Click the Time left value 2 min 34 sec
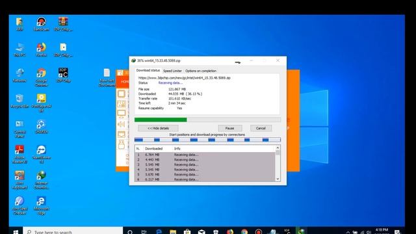 (x=177, y=103)
